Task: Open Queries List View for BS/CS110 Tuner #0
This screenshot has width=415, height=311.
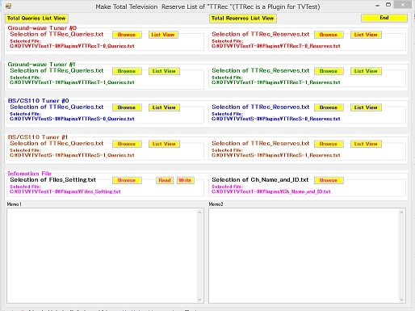Action: coord(164,107)
